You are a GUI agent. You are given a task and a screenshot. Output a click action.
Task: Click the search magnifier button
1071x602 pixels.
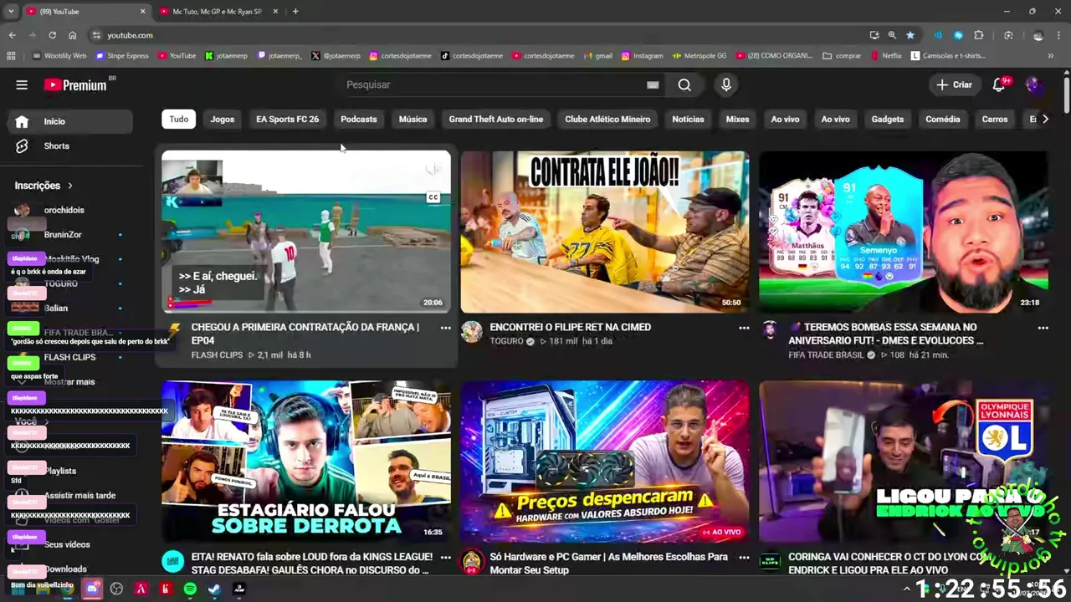pyautogui.click(x=684, y=84)
